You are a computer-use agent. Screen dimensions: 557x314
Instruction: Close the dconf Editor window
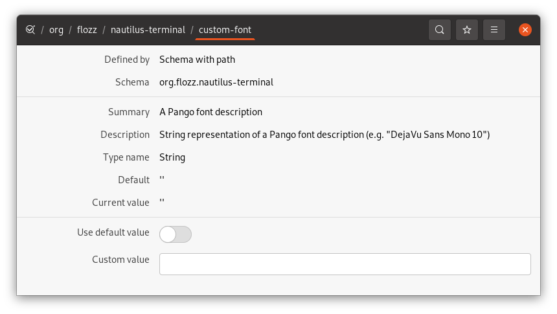click(x=525, y=30)
